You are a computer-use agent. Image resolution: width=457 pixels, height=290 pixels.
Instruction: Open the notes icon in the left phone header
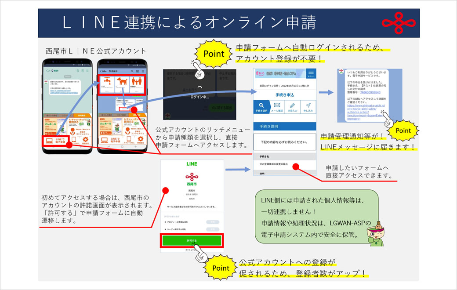tap(83, 71)
